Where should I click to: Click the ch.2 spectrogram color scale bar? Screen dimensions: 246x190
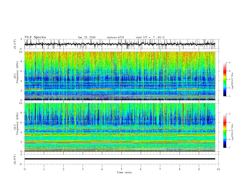pyautogui.click(x=225, y=131)
